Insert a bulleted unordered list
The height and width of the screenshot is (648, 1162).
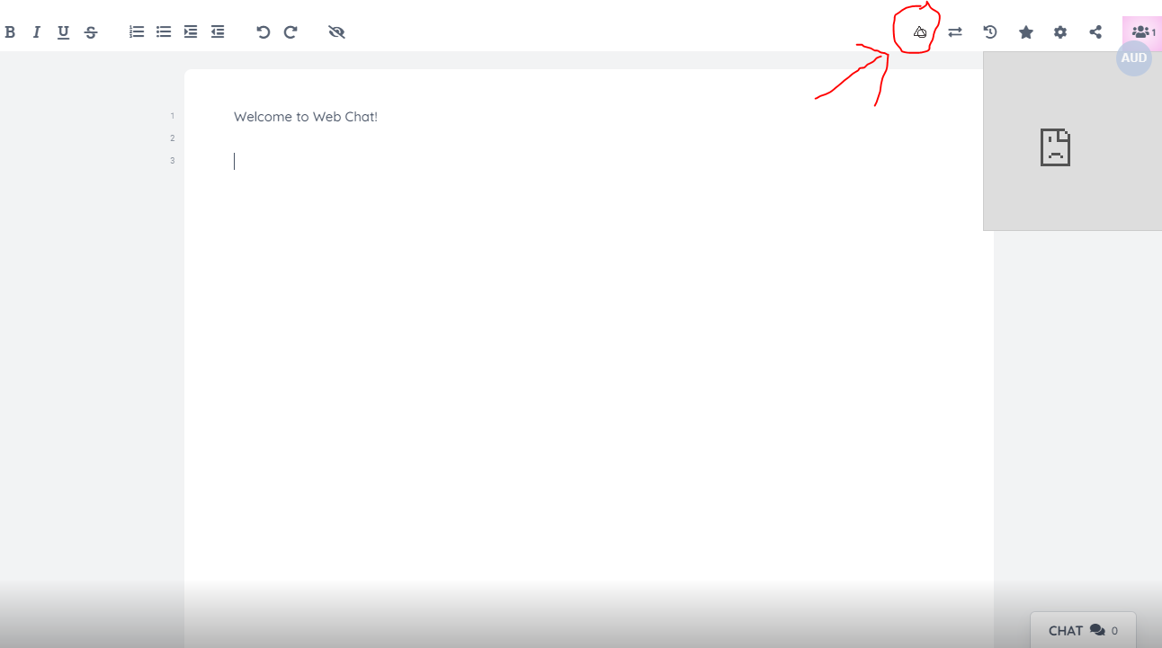(x=164, y=31)
